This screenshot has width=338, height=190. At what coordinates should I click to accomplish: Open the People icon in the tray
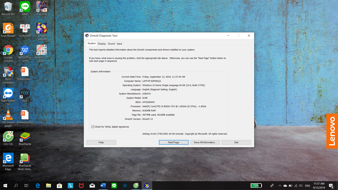point(272,186)
